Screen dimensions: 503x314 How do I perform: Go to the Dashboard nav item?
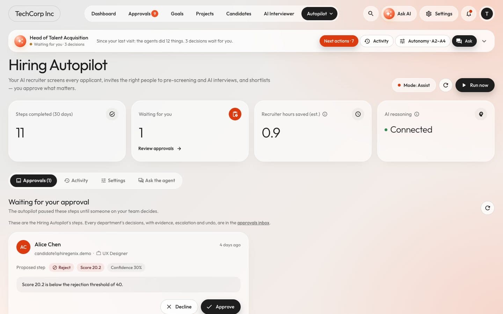tap(104, 14)
